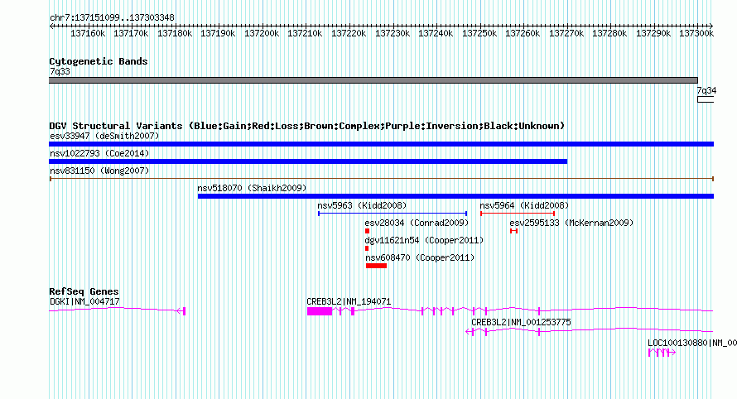
Task: Click the nsv518070 (Shaikh2009) label
Action: 252,188
